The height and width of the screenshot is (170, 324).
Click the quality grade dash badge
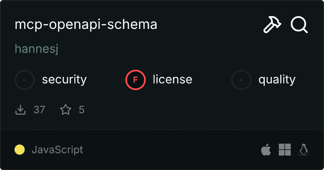click(x=241, y=79)
